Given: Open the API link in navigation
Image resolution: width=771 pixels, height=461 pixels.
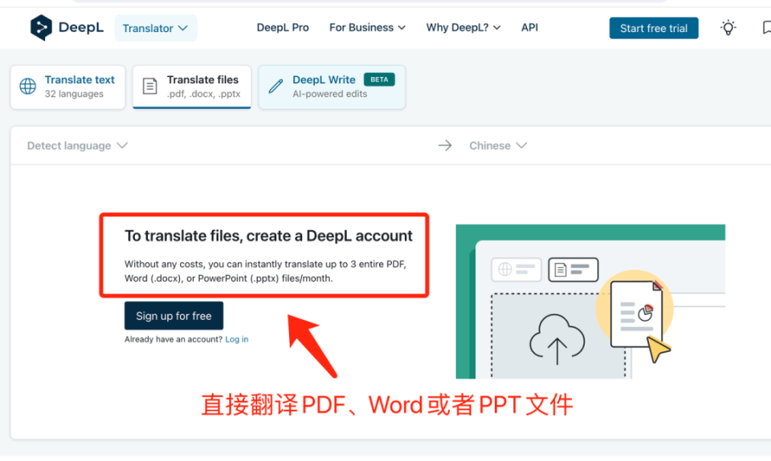Looking at the screenshot, I should [529, 27].
